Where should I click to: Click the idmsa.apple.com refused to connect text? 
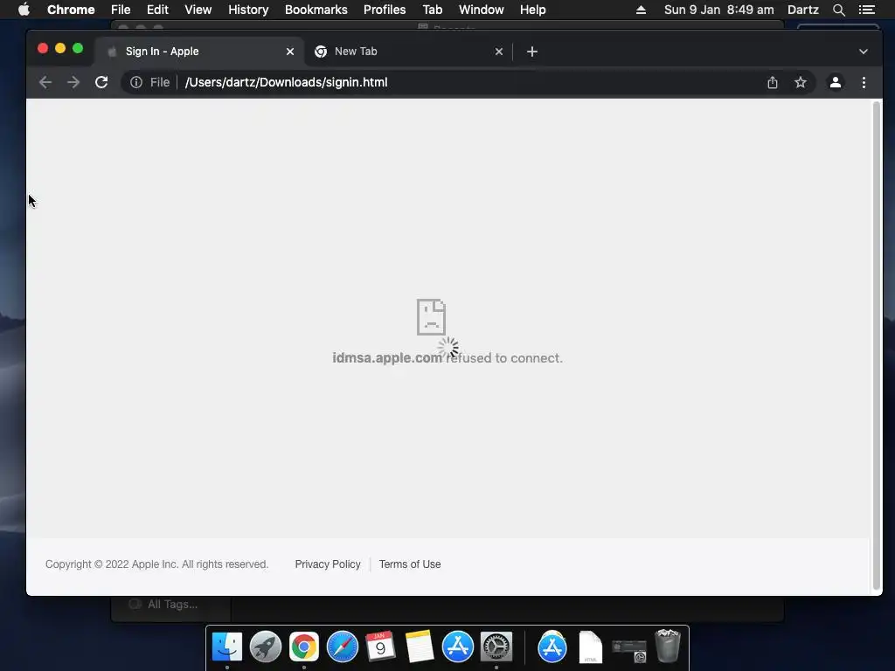coord(447,357)
